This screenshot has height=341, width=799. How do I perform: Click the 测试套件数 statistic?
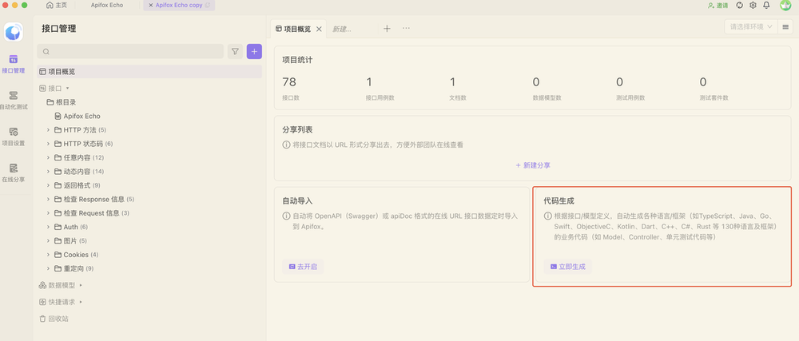[714, 88]
